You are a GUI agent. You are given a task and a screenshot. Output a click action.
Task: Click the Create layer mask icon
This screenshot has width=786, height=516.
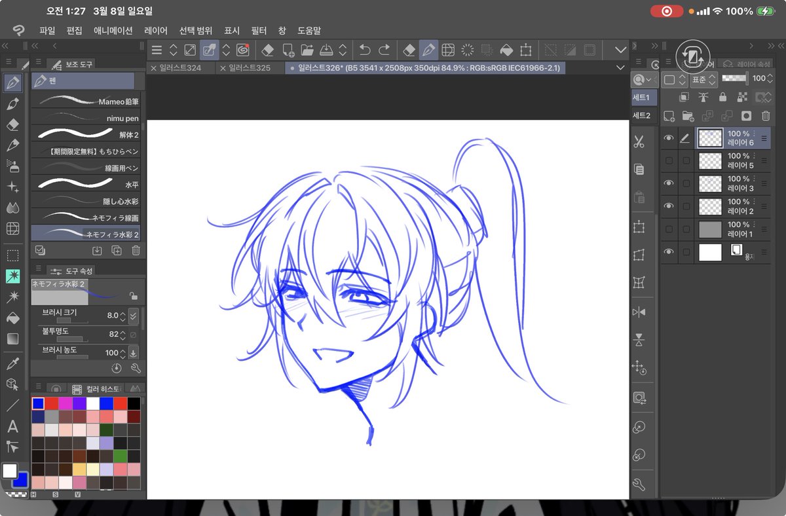[746, 116]
